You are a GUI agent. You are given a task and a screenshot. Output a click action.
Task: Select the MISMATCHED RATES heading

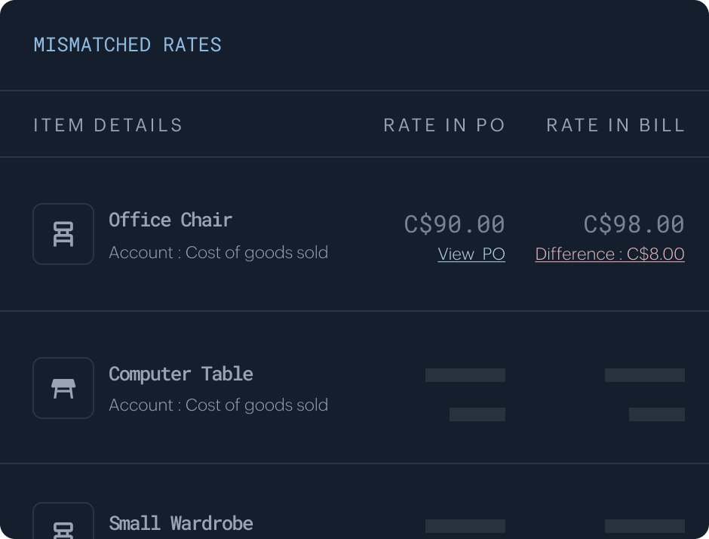point(127,44)
